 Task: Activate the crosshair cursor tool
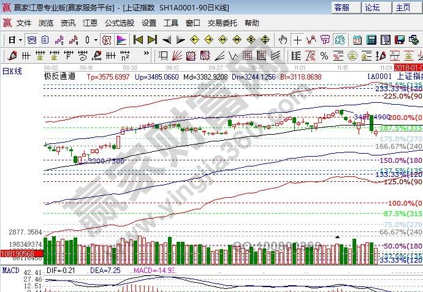297,40
